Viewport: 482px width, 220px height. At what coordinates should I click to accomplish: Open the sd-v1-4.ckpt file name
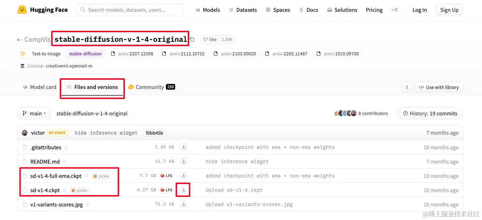coord(45,190)
